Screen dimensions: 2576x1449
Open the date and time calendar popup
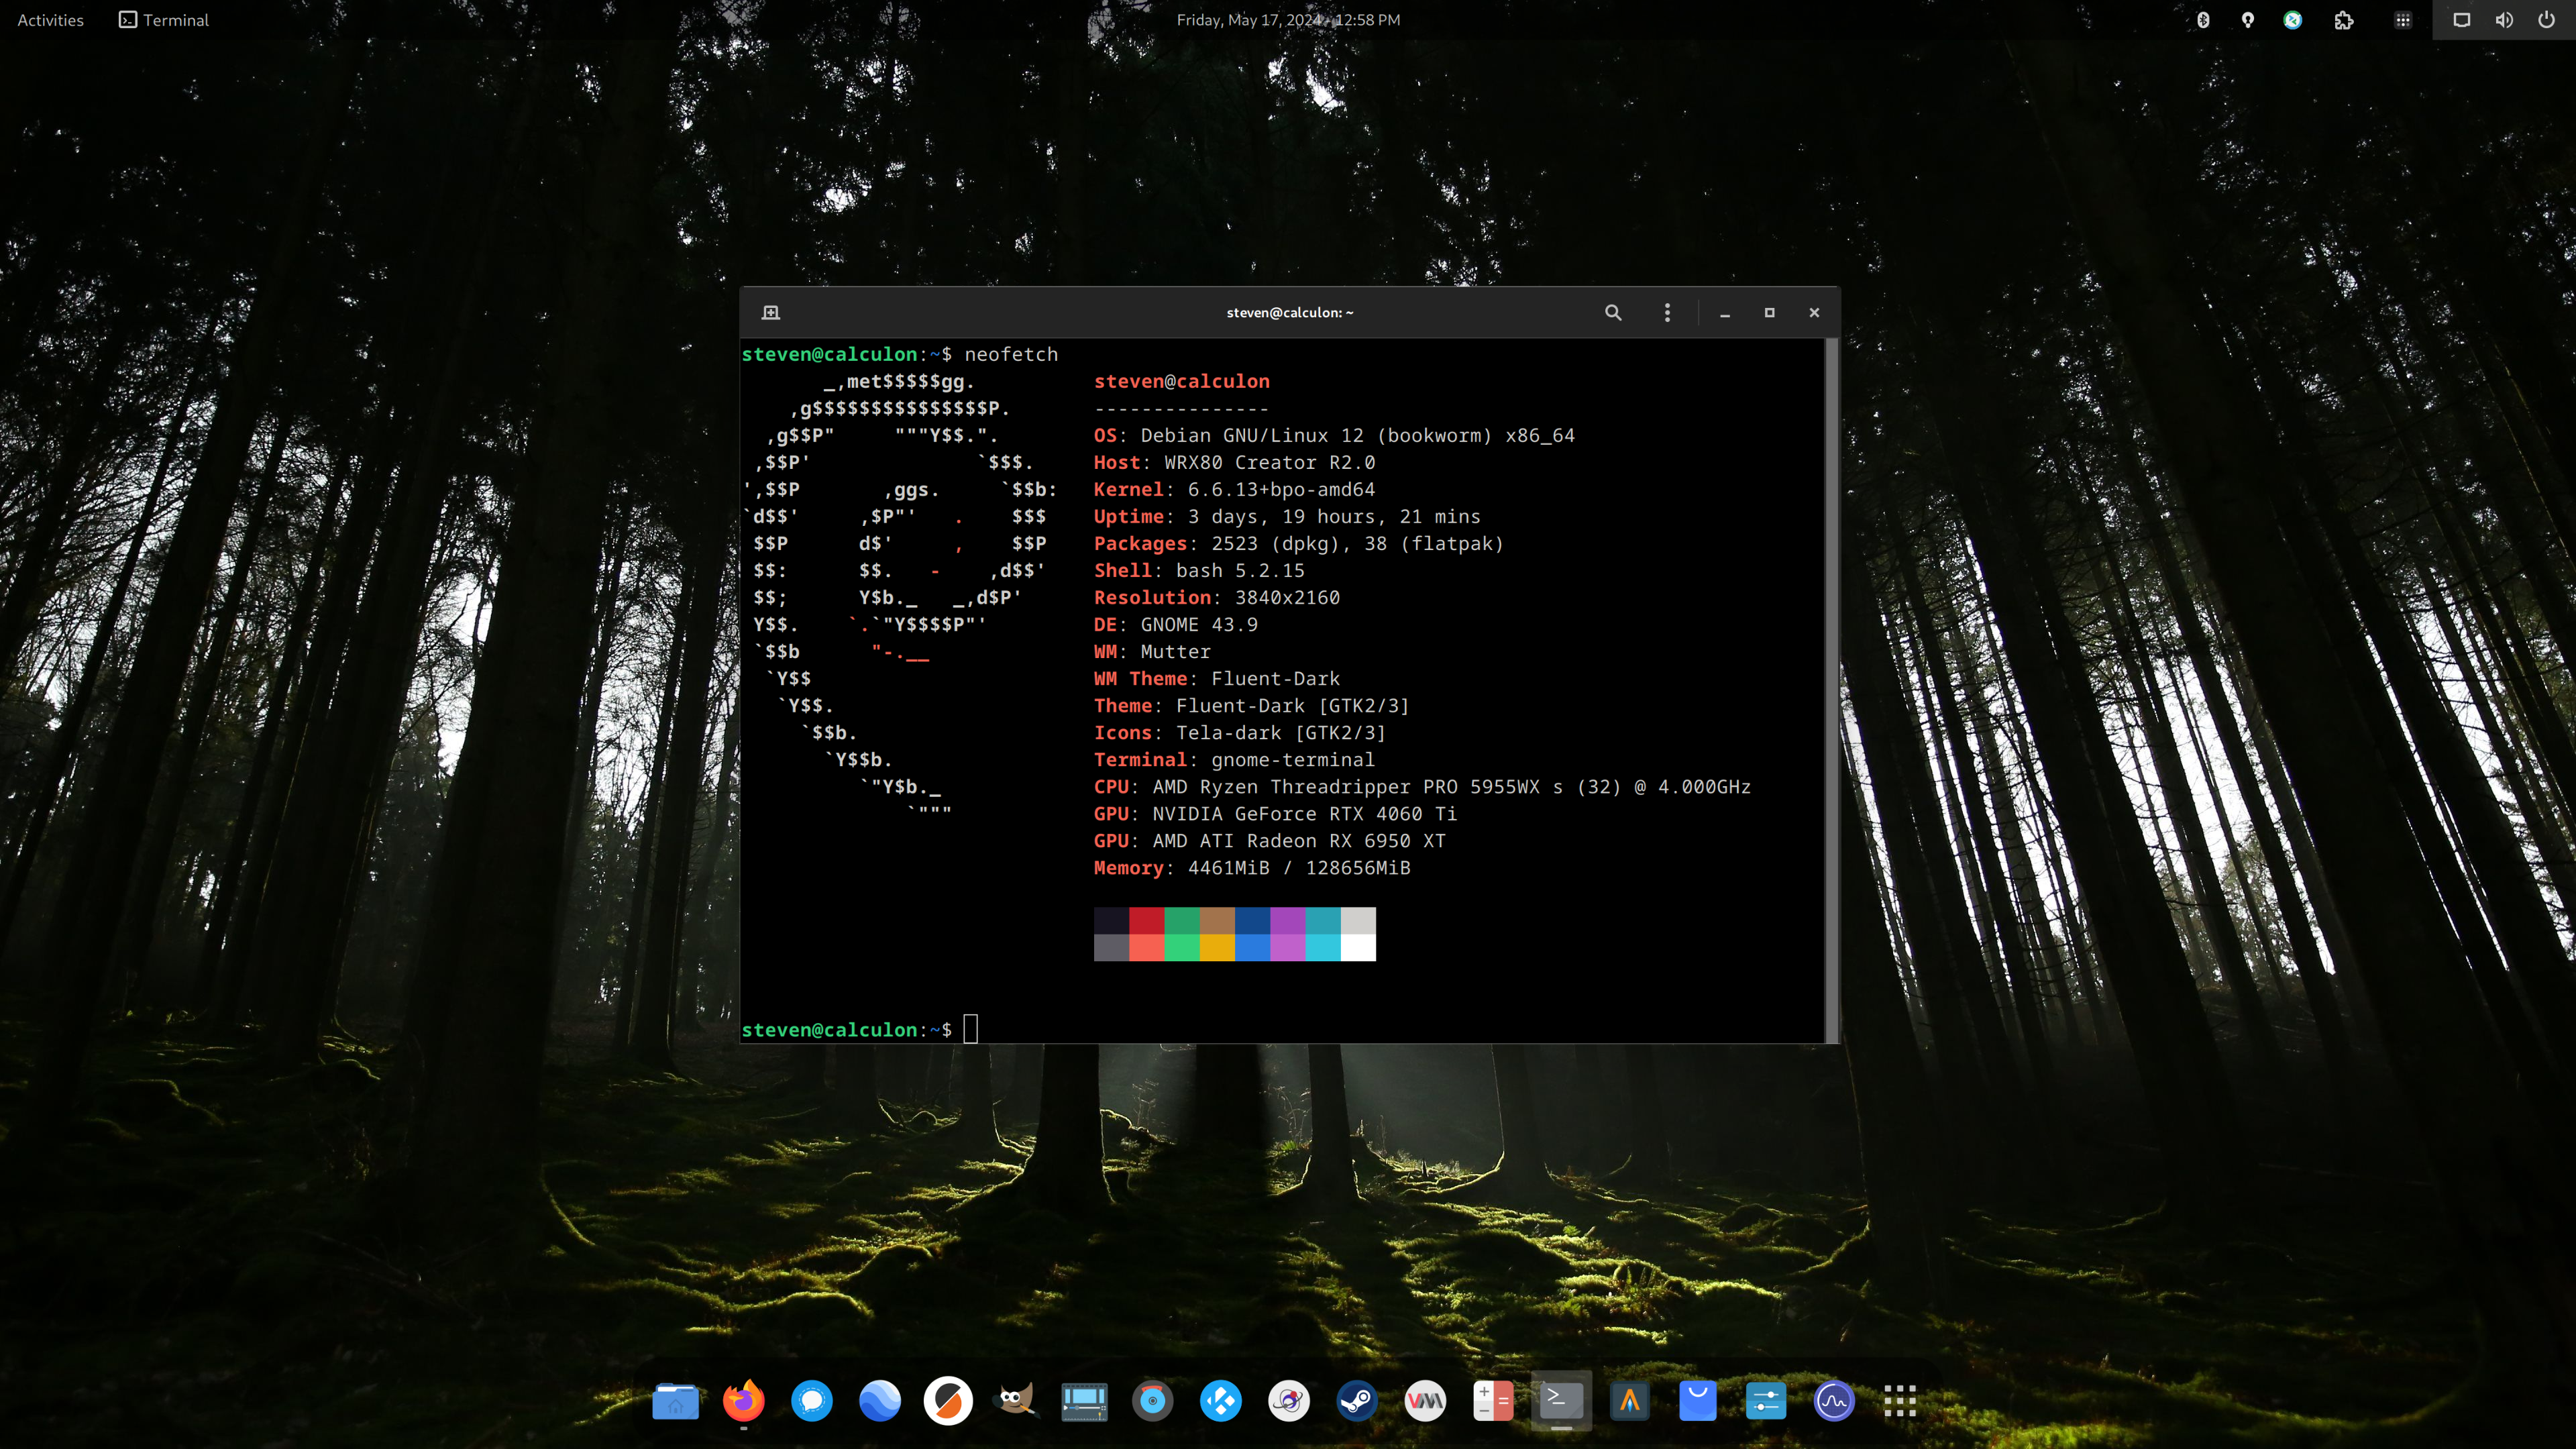(1287, 20)
